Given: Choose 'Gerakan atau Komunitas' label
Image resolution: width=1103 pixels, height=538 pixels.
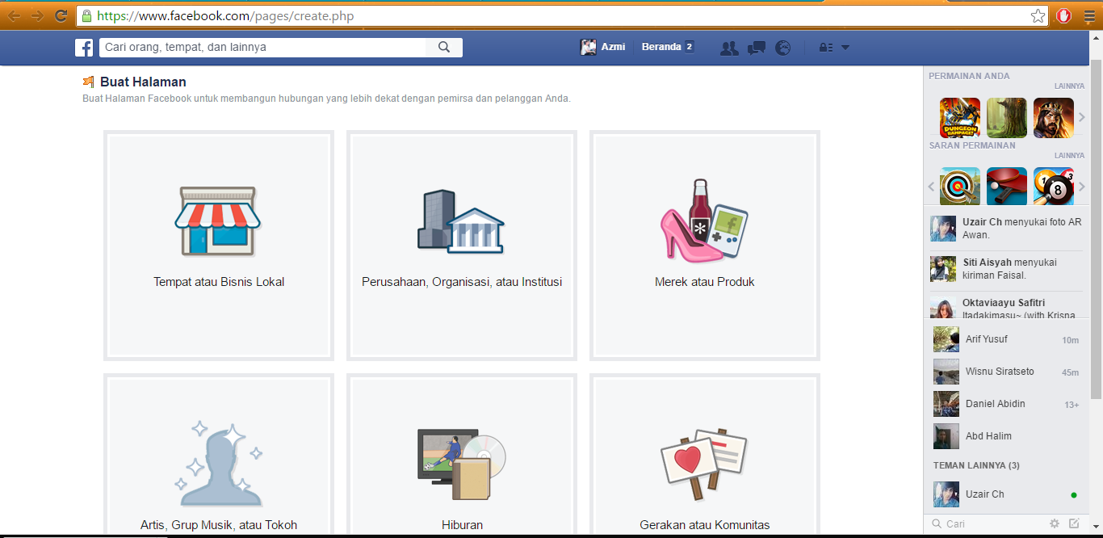Looking at the screenshot, I should pos(705,525).
